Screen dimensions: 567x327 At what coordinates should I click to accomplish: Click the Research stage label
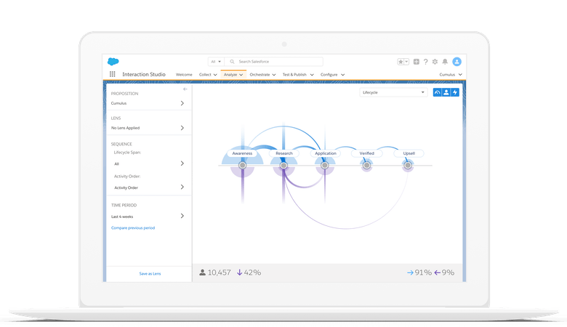(284, 153)
